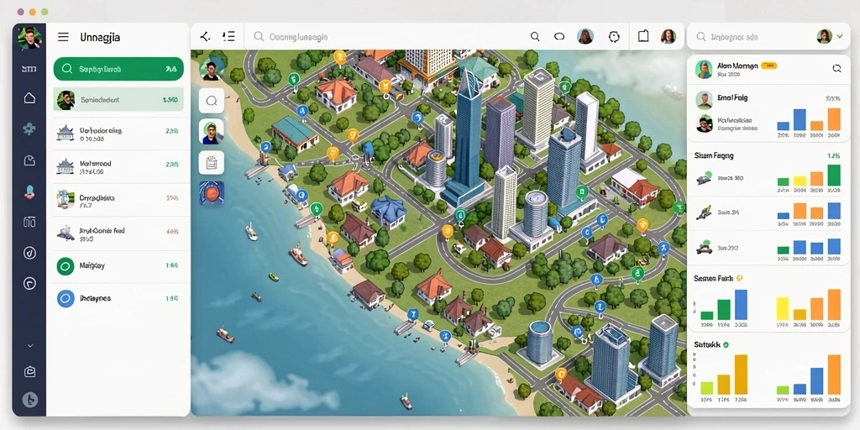
Task: Click the back arrow in top toolbar
Action: point(205,37)
